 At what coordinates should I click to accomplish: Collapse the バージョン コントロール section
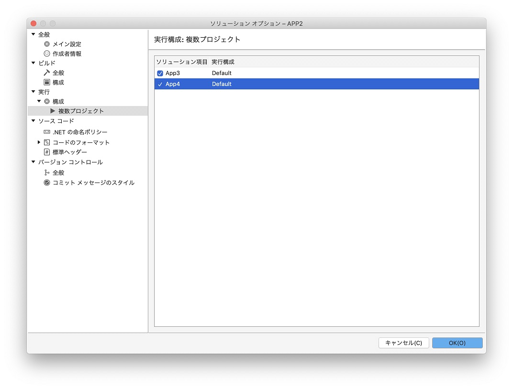click(x=33, y=162)
